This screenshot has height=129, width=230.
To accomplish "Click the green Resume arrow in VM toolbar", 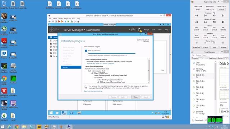I will click(x=68, y=21).
